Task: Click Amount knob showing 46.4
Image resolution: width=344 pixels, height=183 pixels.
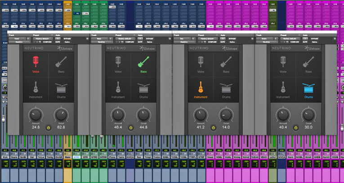Action: (x=118, y=115)
